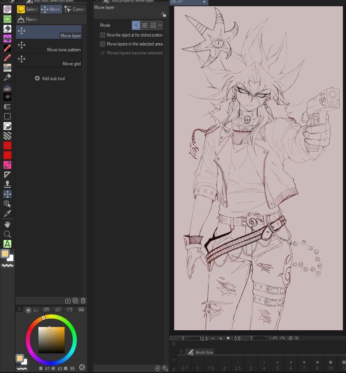Choose brush size preset 10
The image size is (346, 373).
[330, 365]
